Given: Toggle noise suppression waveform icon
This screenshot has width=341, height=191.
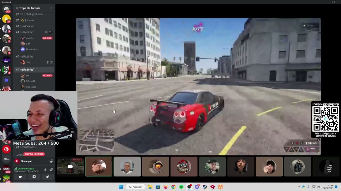Looking at the screenshot, I should coord(45,170).
